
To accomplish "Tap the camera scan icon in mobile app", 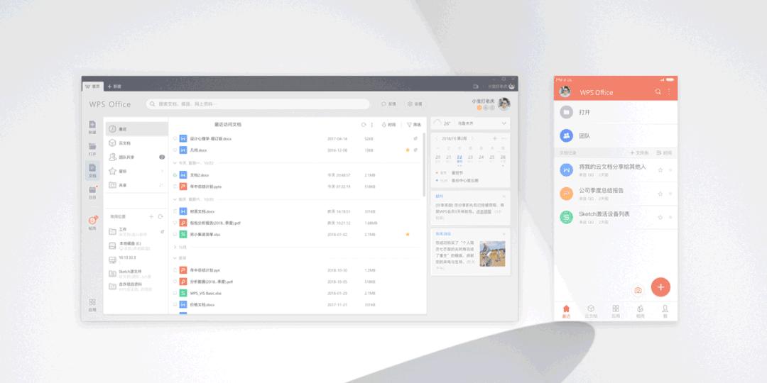I will (x=638, y=290).
